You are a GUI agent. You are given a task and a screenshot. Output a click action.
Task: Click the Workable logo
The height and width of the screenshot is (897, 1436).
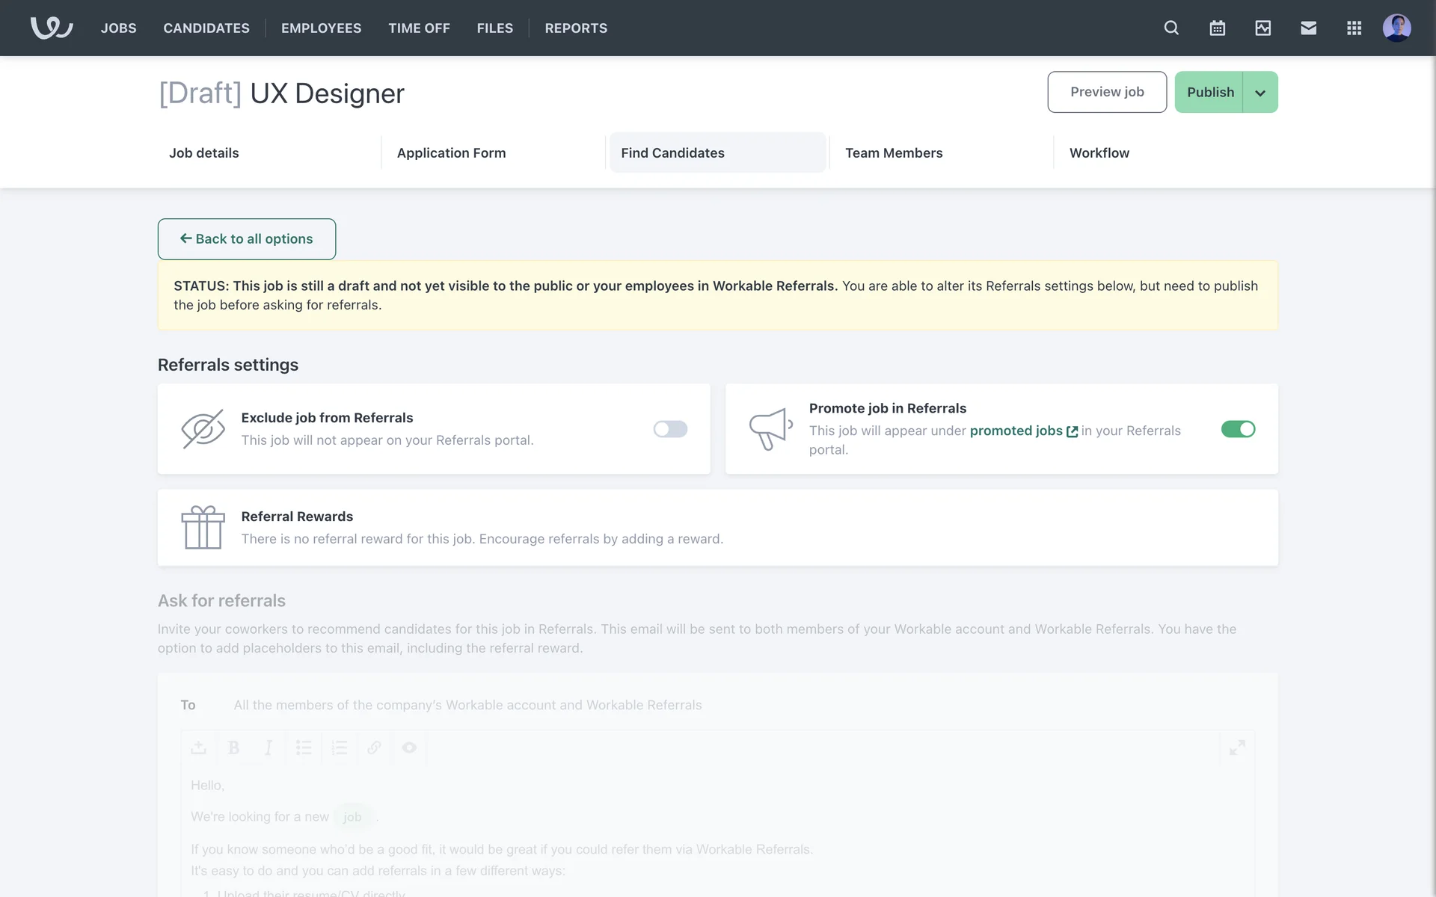(52, 28)
